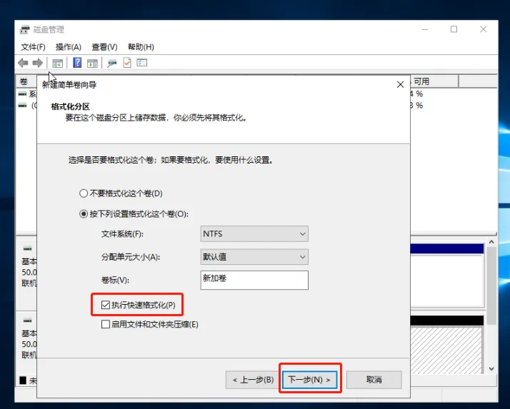The width and height of the screenshot is (510, 409).
Task: Click the Back arrow toolbar icon
Action: point(23,63)
